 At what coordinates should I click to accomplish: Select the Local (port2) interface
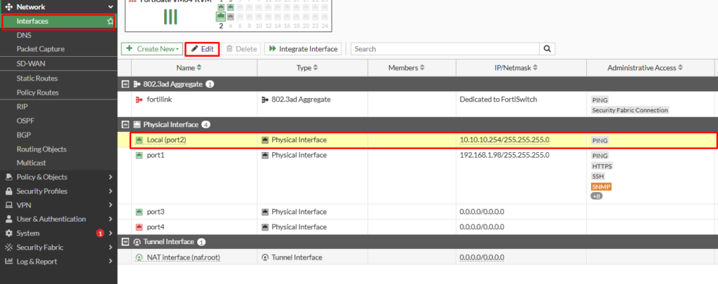[x=418, y=141]
